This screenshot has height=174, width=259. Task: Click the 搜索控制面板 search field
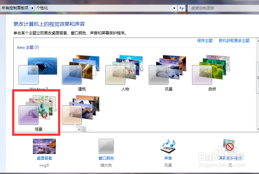pos(223,8)
